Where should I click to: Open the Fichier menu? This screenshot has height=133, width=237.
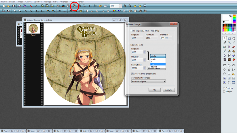[4, 2]
